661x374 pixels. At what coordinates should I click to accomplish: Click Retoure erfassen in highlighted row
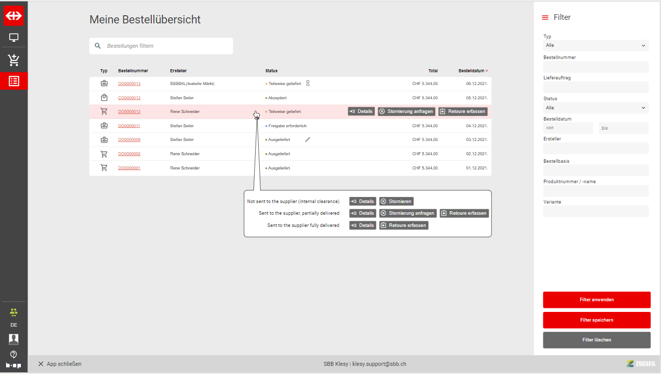[x=463, y=111]
